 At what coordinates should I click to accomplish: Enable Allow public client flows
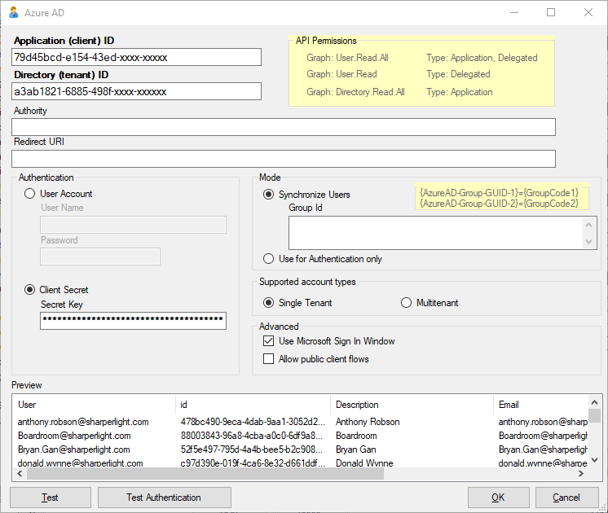268,359
